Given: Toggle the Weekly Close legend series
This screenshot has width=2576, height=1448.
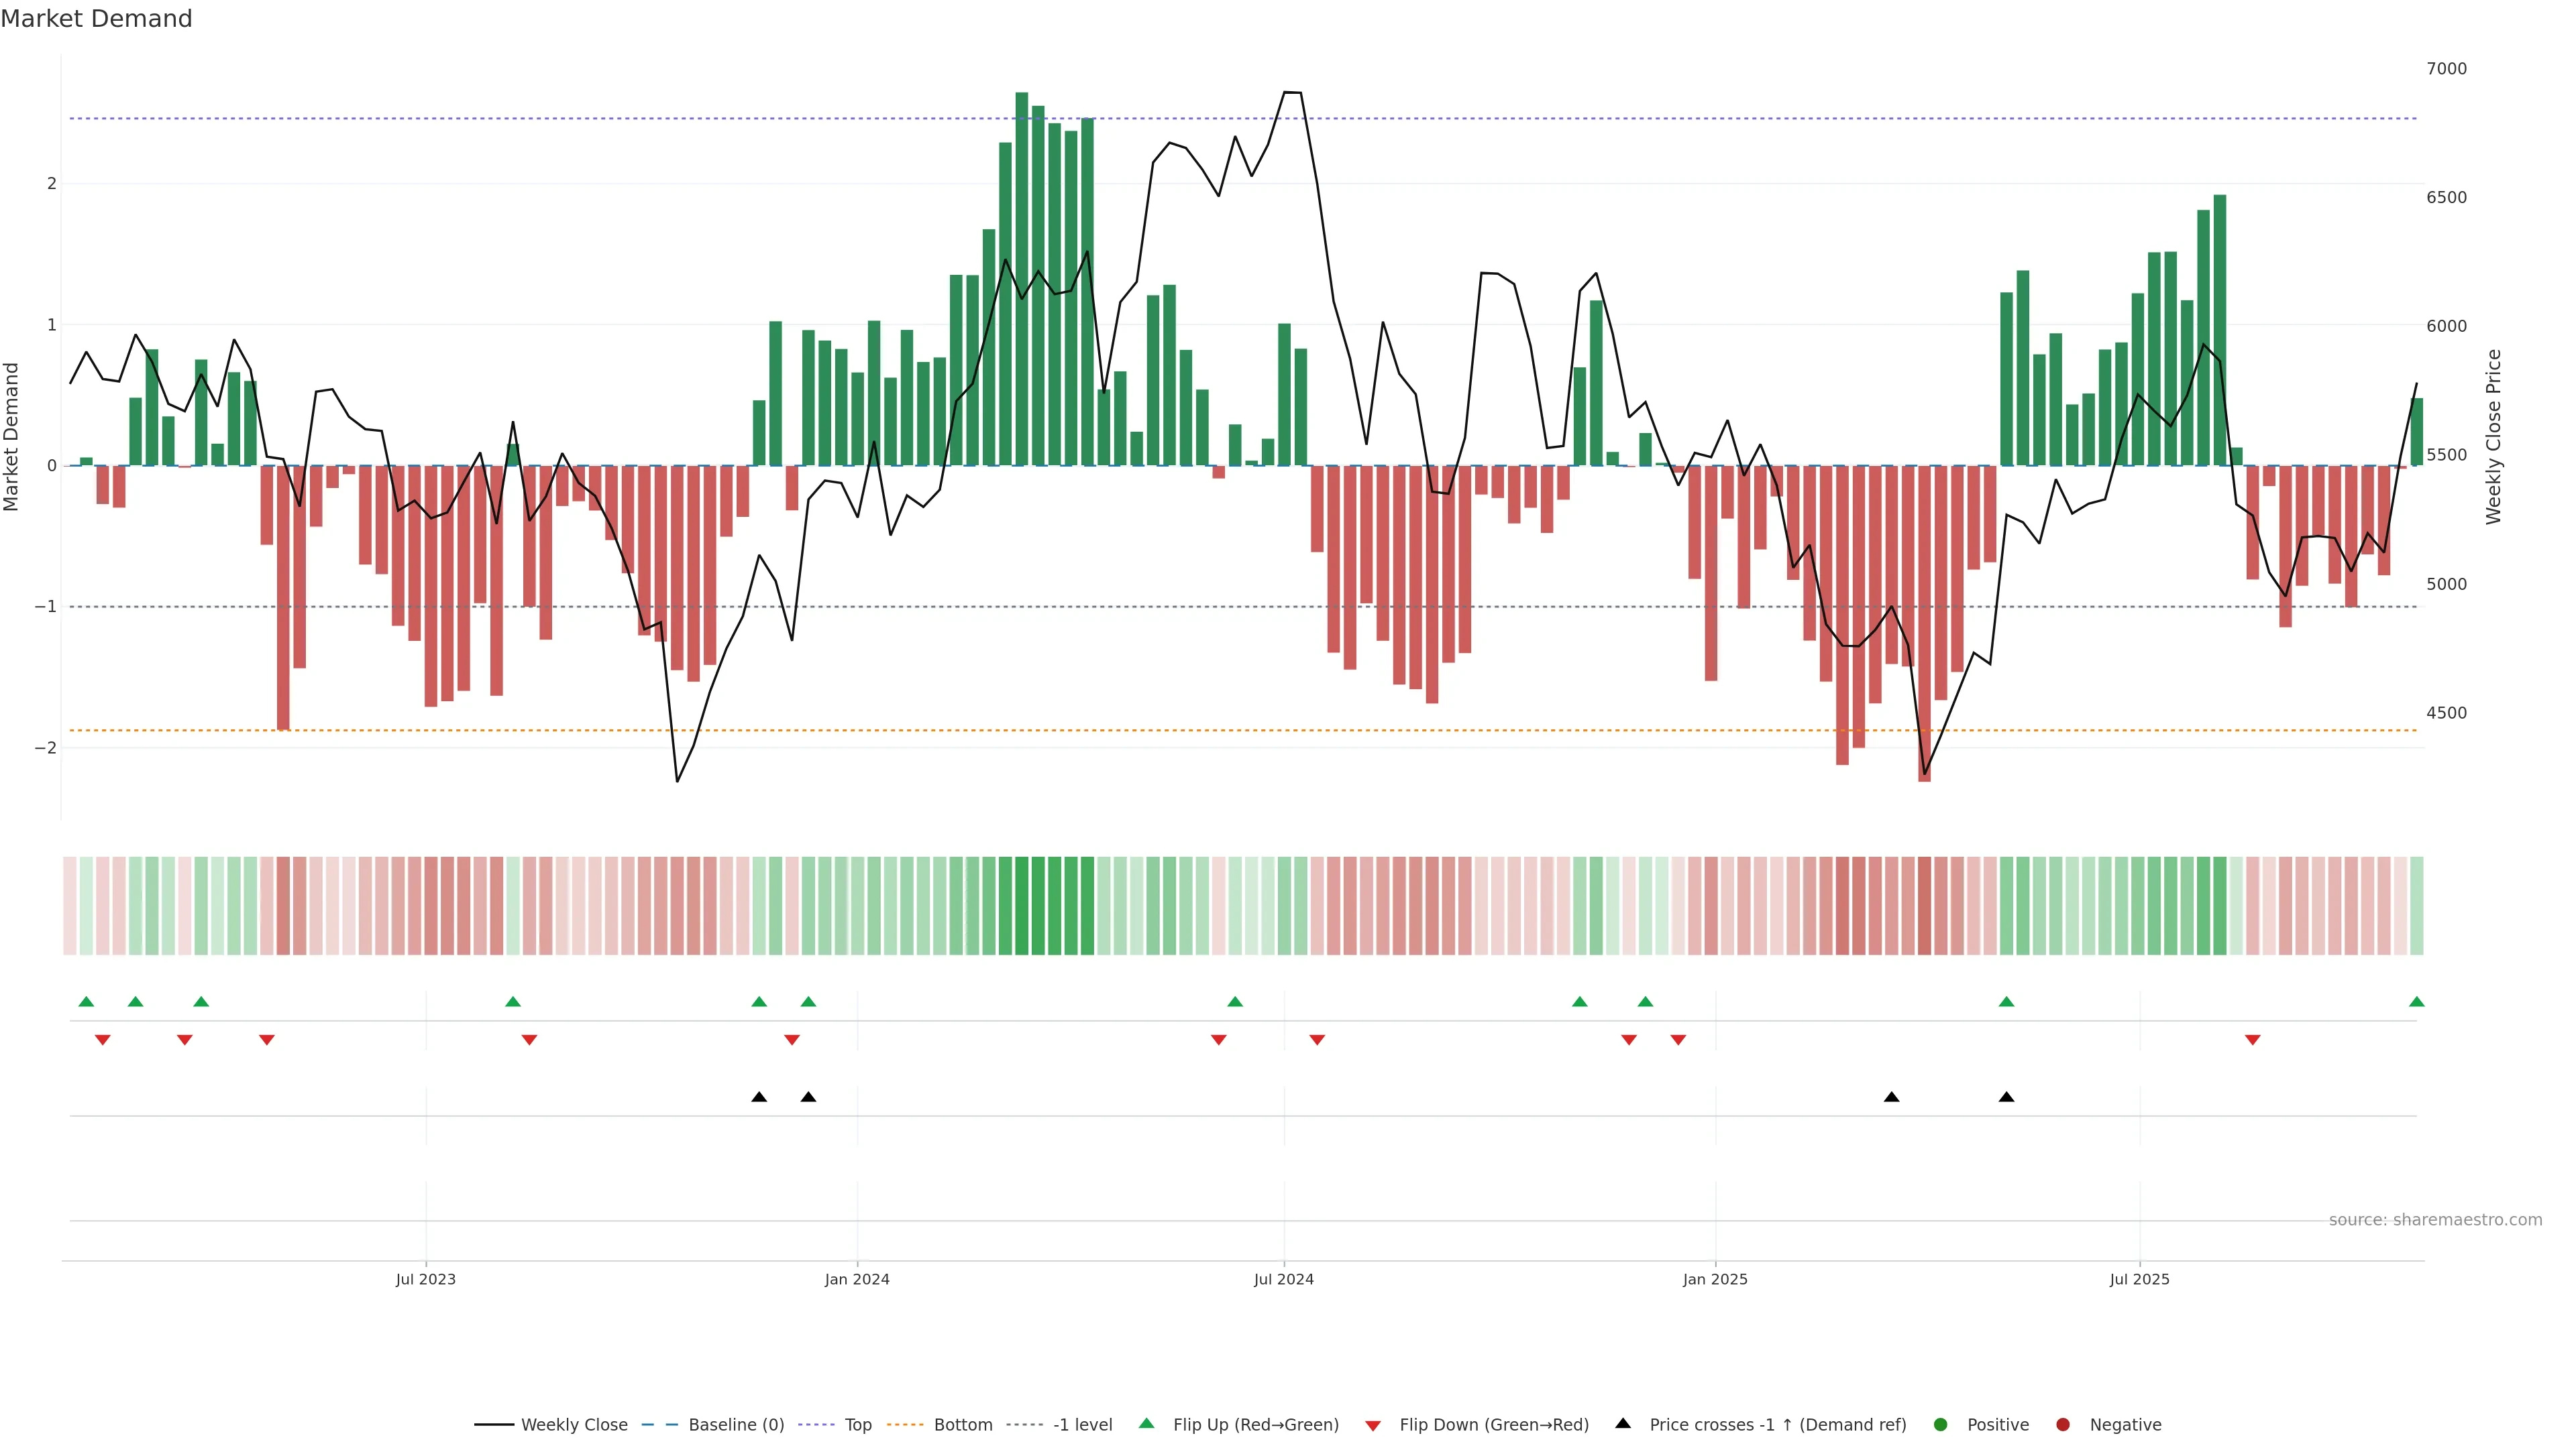Looking at the screenshot, I should (x=574, y=1424).
